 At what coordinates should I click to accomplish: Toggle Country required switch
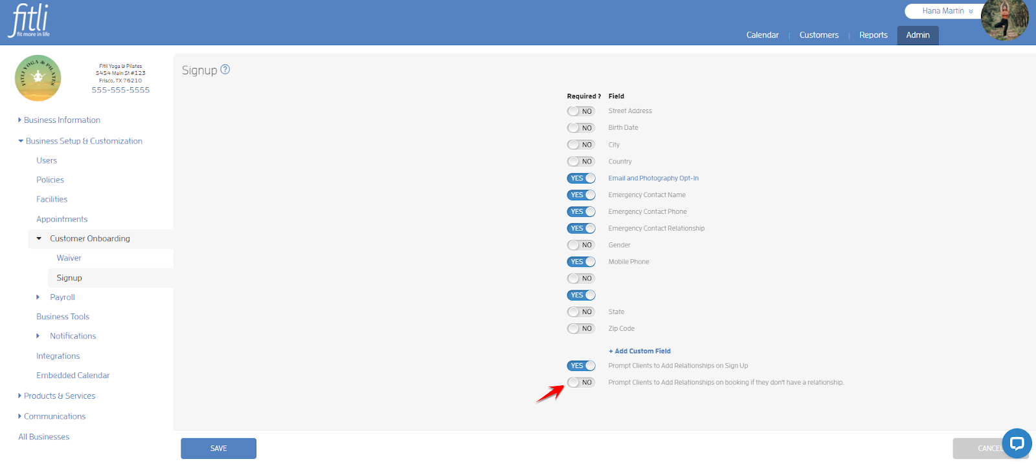click(581, 162)
